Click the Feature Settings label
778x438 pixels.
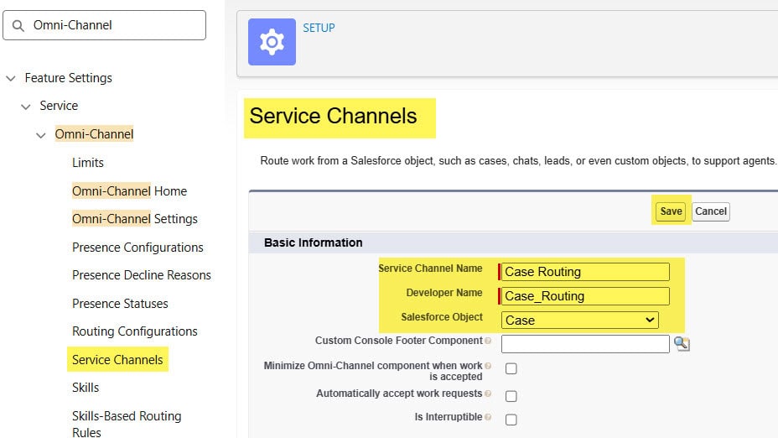(x=69, y=78)
